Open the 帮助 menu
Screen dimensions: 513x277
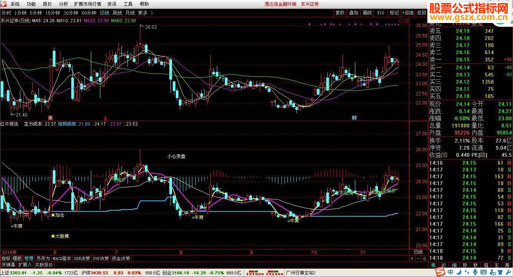144,4
